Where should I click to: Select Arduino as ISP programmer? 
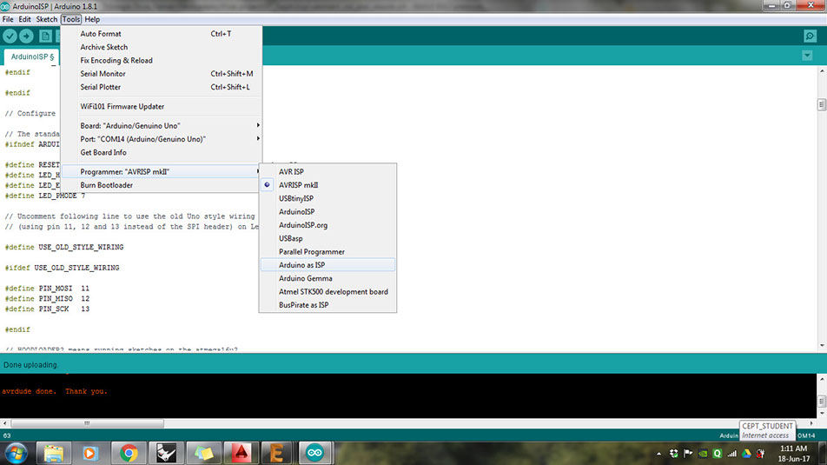(x=327, y=265)
